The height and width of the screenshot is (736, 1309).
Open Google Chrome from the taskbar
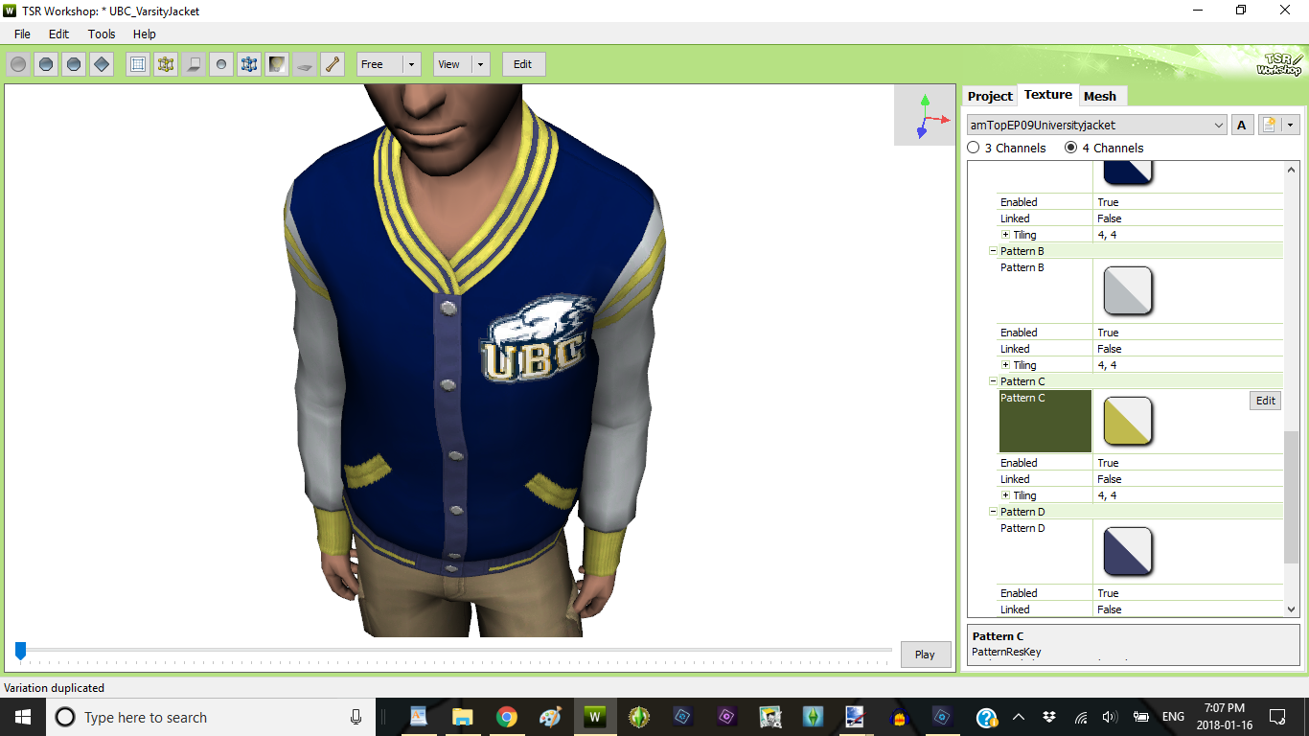tap(507, 717)
